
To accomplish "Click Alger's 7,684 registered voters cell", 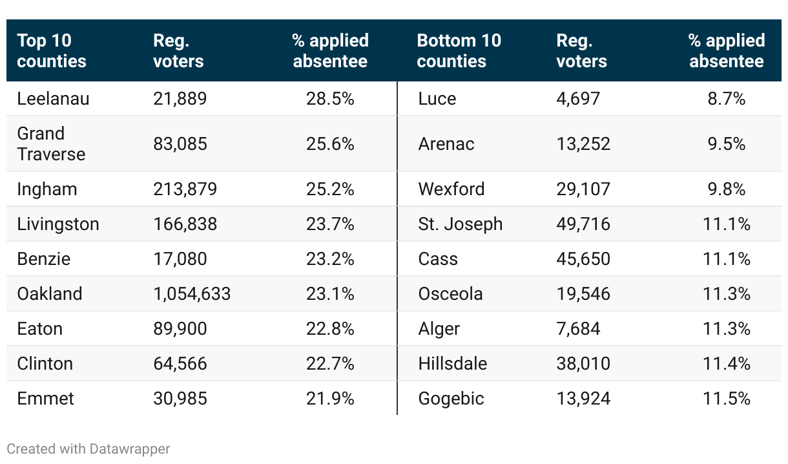I will point(578,329).
